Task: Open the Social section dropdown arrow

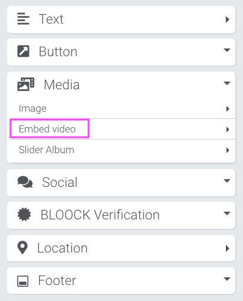Action: [x=227, y=180]
